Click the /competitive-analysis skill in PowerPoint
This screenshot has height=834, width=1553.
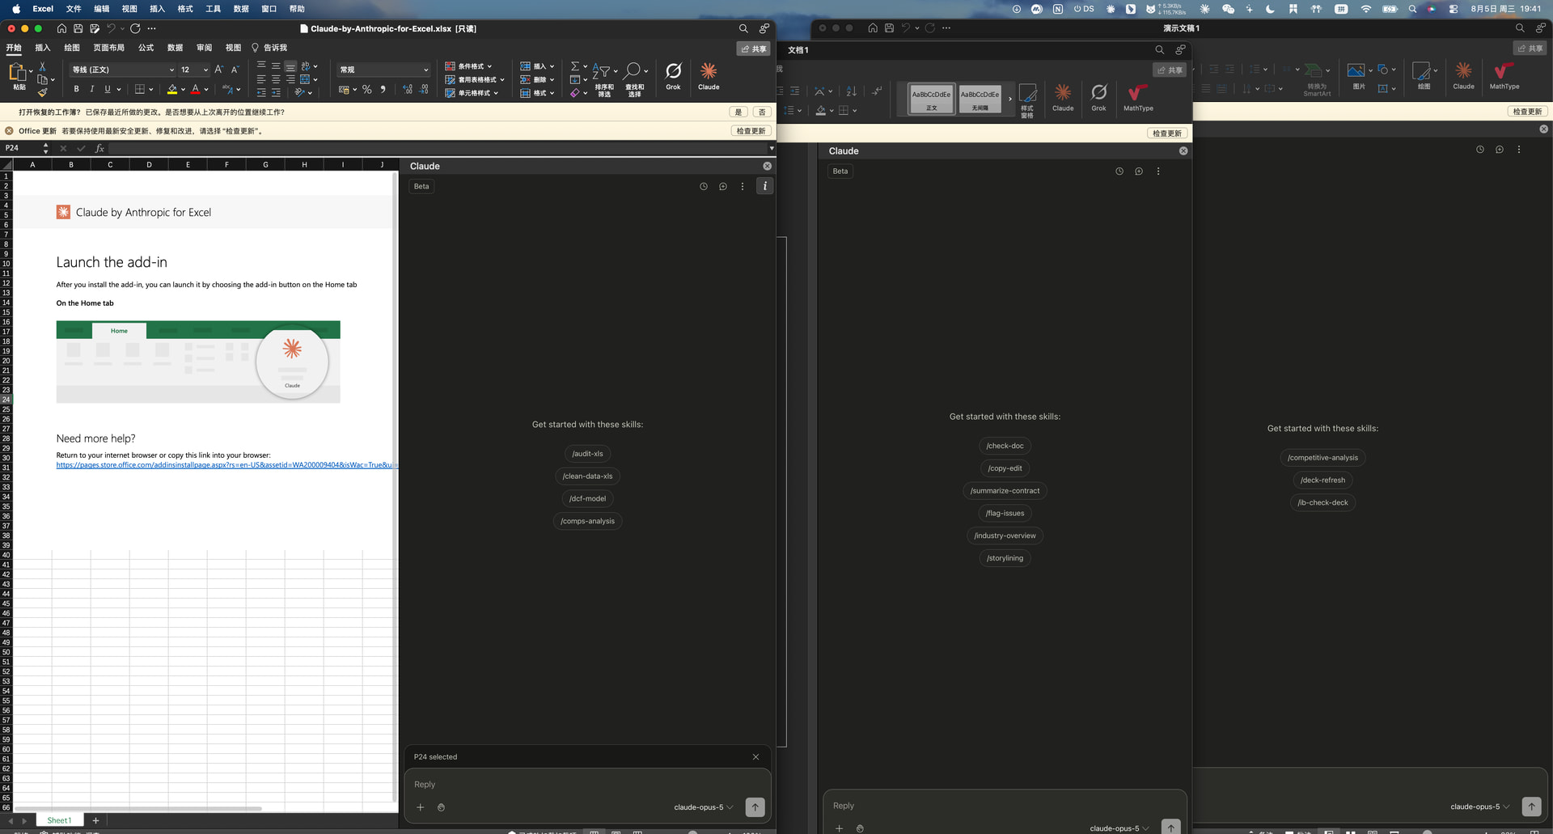click(1322, 458)
